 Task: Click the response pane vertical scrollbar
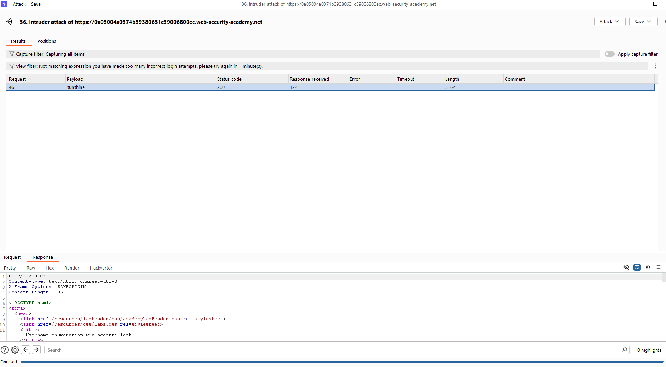(x=664, y=277)
